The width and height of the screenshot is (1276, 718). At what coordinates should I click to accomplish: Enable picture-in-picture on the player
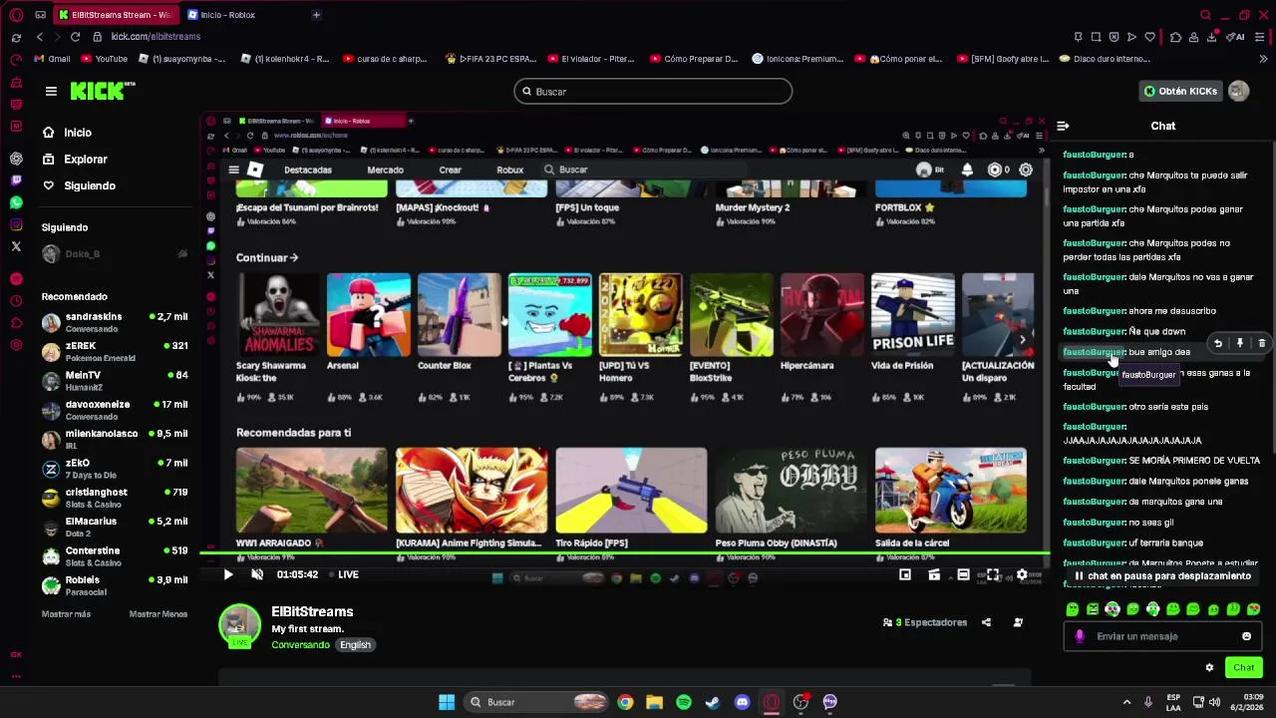[x=905, y=575]
